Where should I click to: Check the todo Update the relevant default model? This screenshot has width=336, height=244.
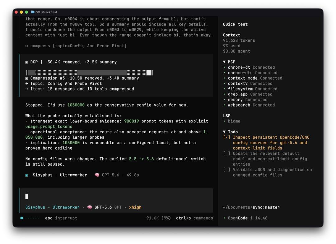(226, 154)
